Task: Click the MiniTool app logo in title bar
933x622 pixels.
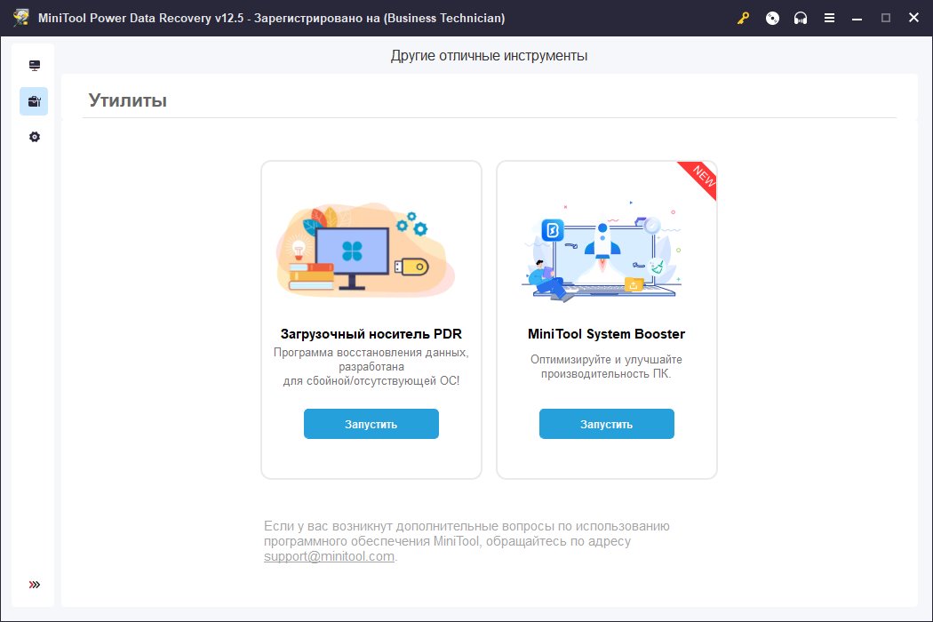Action: point(21,18)
